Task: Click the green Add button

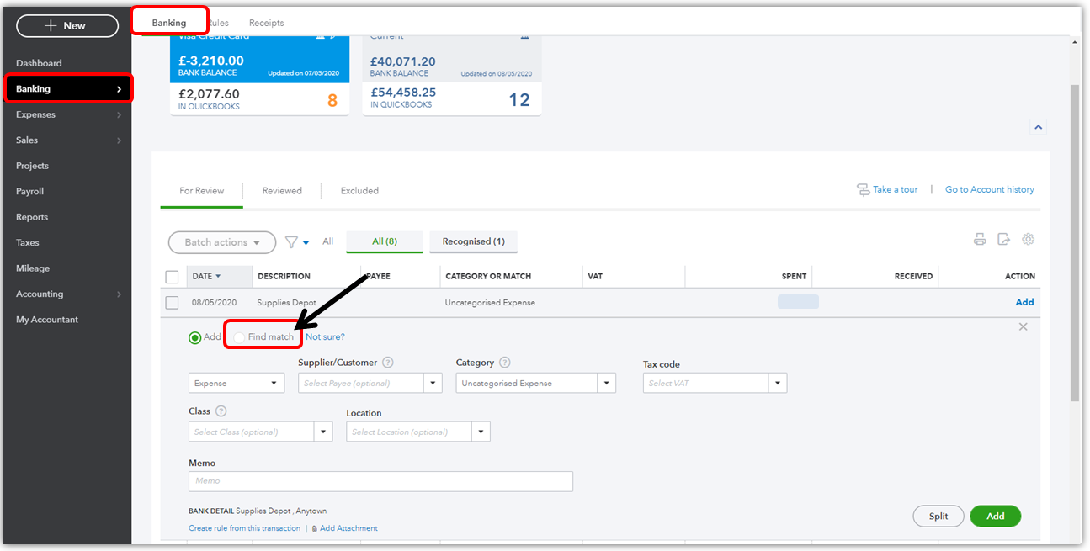Action: pyautogui.click(x=996, y=517)
